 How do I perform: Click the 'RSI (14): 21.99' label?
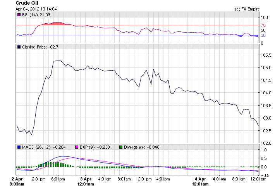point(36,15)
